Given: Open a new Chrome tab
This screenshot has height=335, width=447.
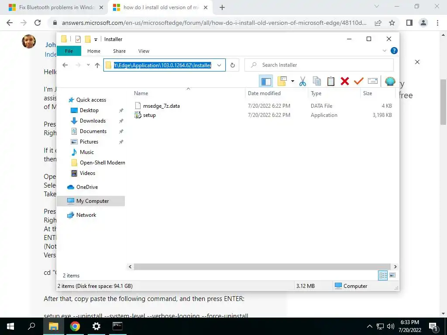Looking at the screenshot, I should tap(222, 7).
